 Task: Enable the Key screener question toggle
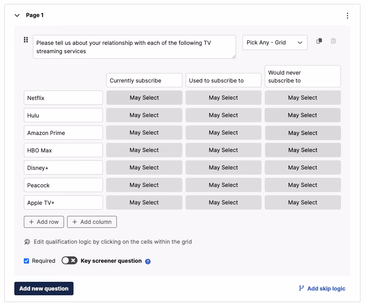[x=69, y=260]
